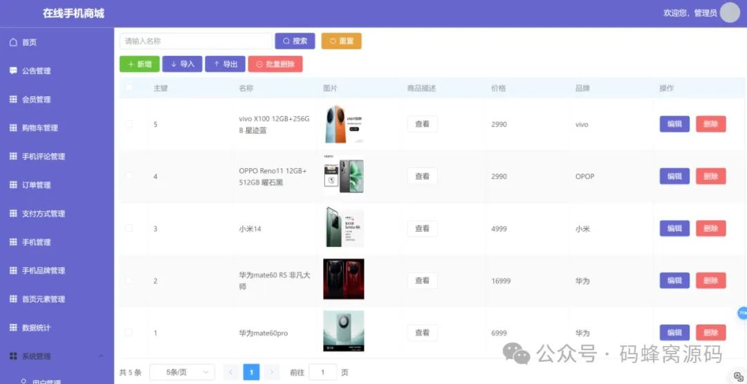Open the vivo X100 product thumbnail
The image size is (747, 384).
[344, 124]
